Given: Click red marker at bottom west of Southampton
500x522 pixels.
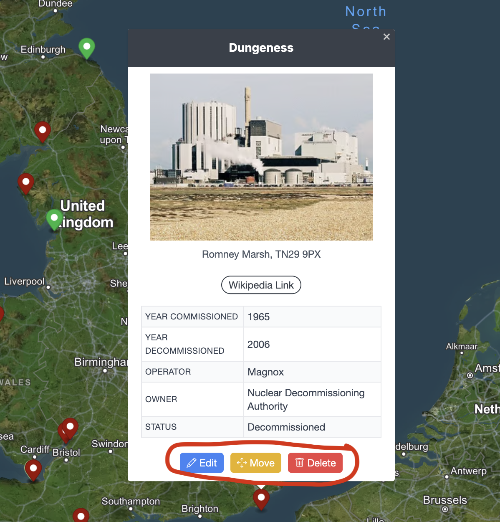Looking at the screenshot, I should [81, 516].
